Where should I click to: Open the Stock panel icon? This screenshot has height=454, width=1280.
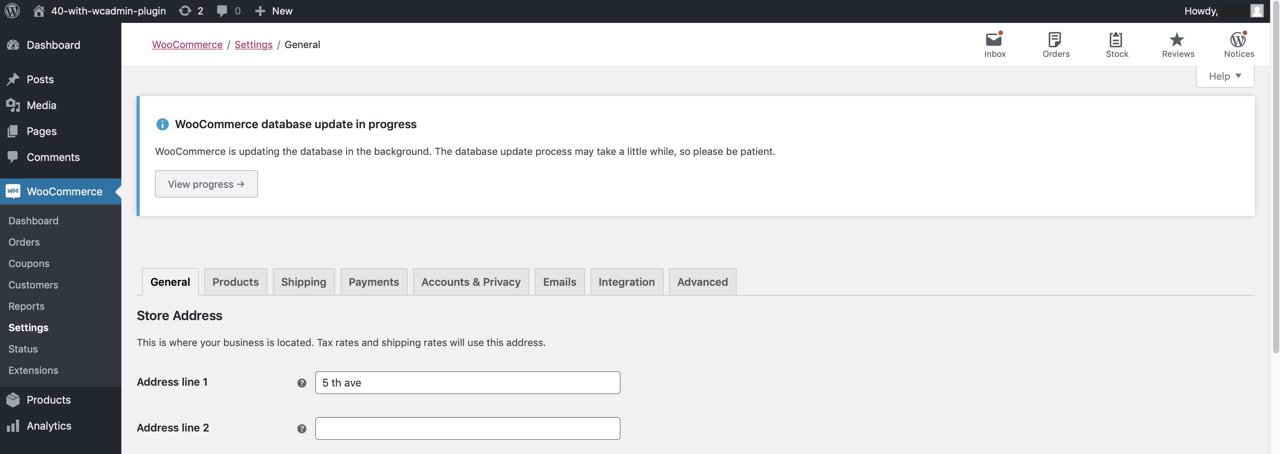1117,40
